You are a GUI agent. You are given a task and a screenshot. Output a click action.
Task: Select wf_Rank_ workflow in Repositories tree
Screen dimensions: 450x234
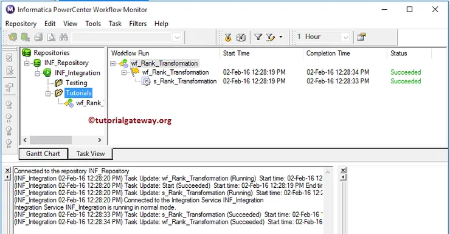point(90,103)
